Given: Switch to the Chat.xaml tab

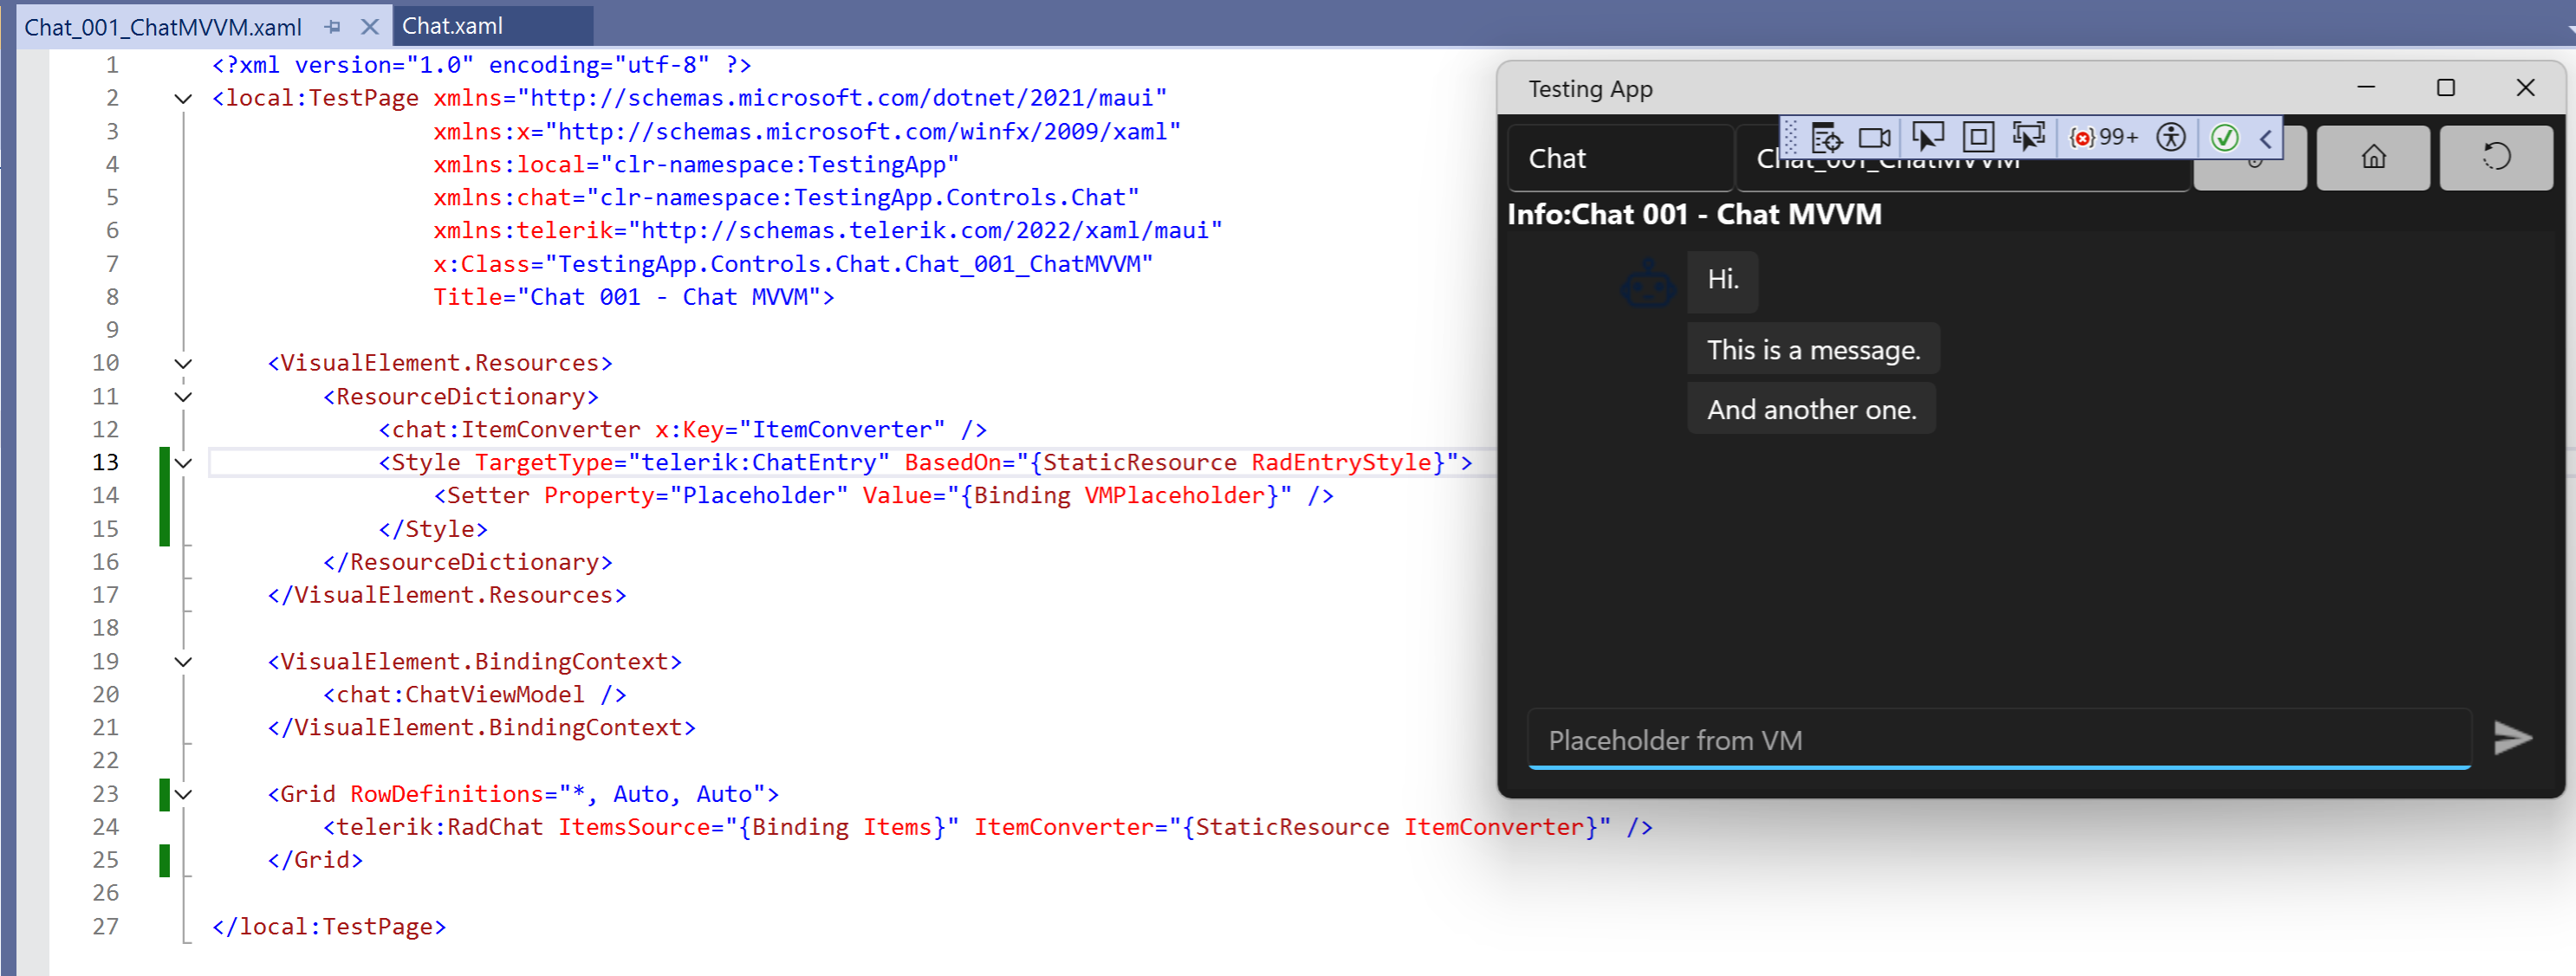Looking at the screenshot, I should [x=453, y=26].
